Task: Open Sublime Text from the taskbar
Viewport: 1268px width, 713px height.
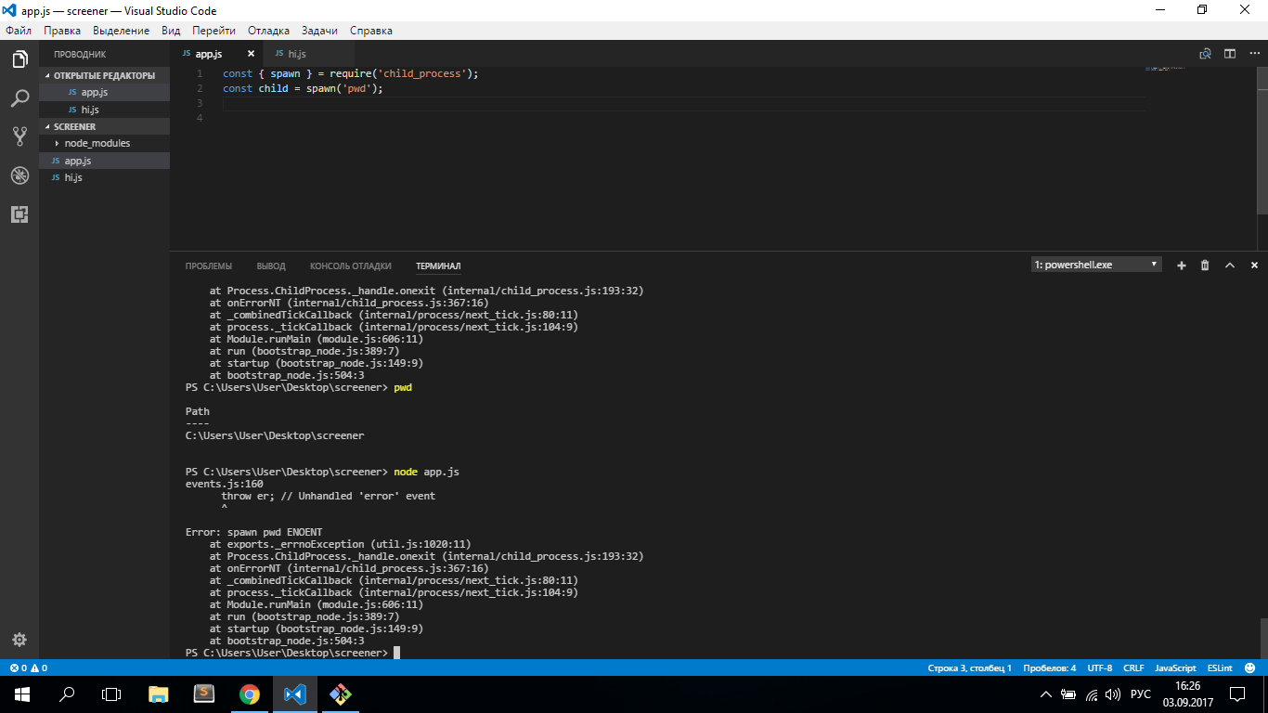Action: pos(204,694)
